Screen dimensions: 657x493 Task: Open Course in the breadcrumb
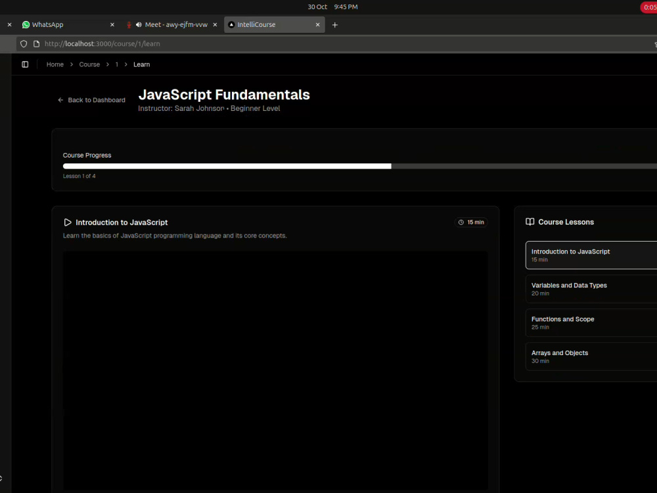pos(89,64)
